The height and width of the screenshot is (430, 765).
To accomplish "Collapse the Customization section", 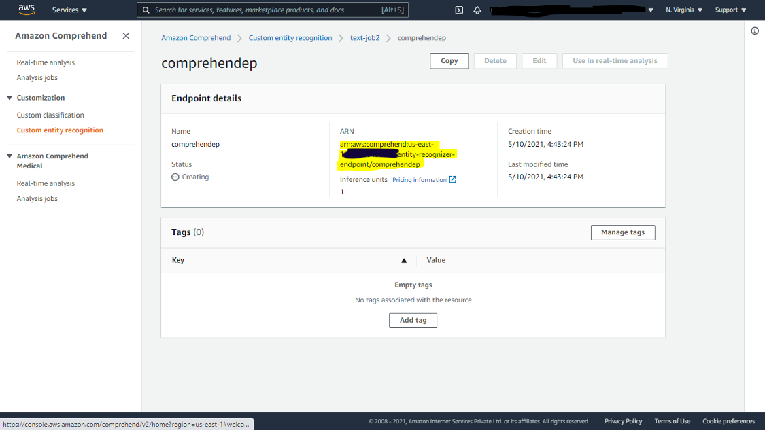I will pos(8,97).
